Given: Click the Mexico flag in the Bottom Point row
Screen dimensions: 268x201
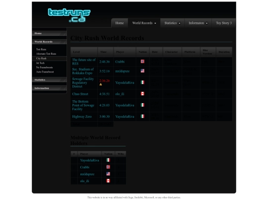Looking at the screenshot, I should pyautogui.click(x=142, y=105).
